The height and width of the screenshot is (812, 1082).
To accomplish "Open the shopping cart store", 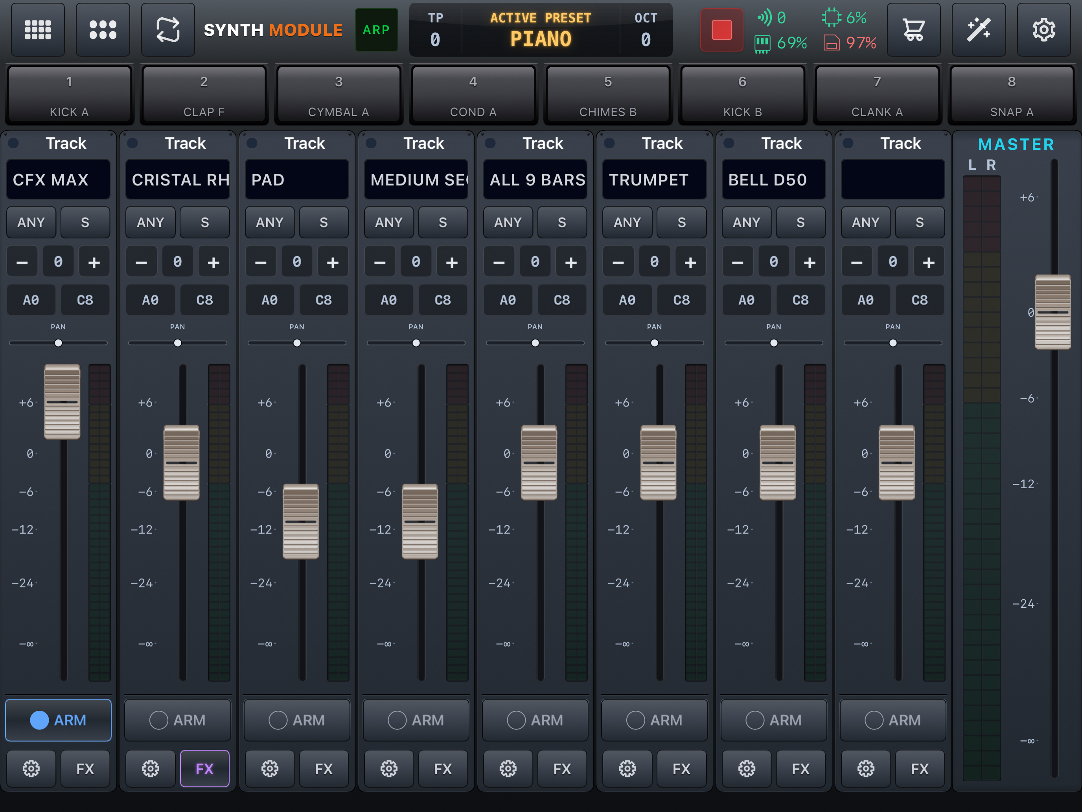I will point(913,30).
